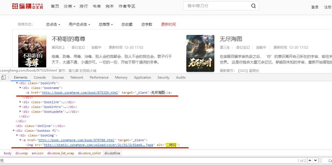The image size is (332, 165).
Task: Click the 不称职的毒尊 book cover
Action: click(x=32, y=51)
